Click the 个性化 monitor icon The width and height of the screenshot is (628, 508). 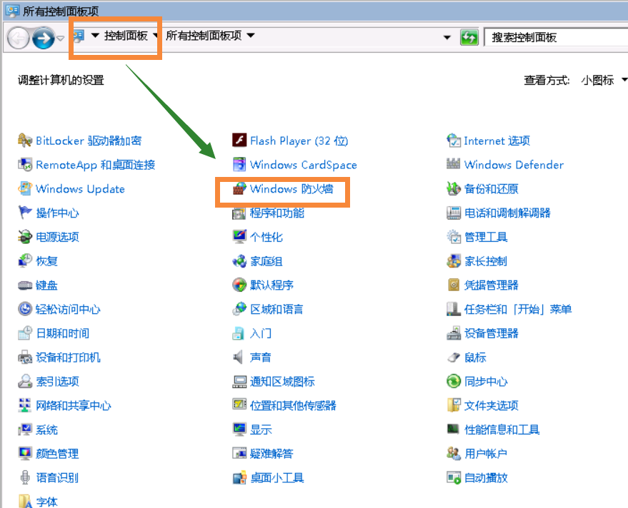(239, 237)
